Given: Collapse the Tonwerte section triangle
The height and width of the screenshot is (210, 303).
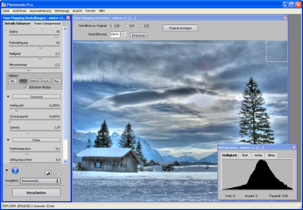Looking at the screenshot, I should coord(8,97).
